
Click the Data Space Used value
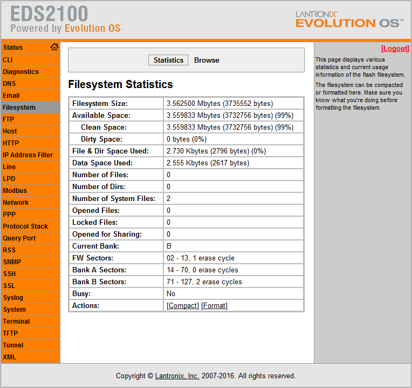(234, 163)
